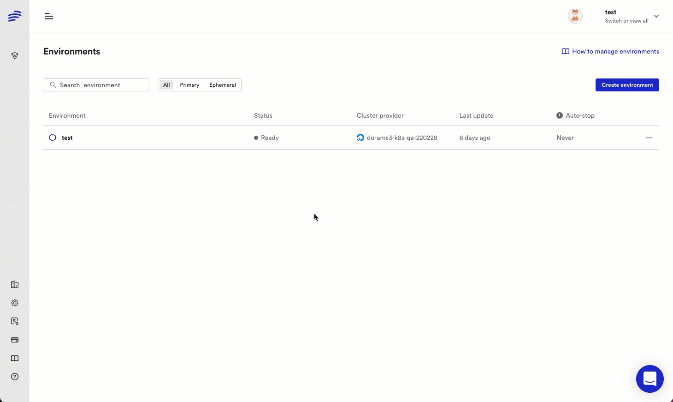
Task: Click the Never auto-stop value
Action: 565,138
